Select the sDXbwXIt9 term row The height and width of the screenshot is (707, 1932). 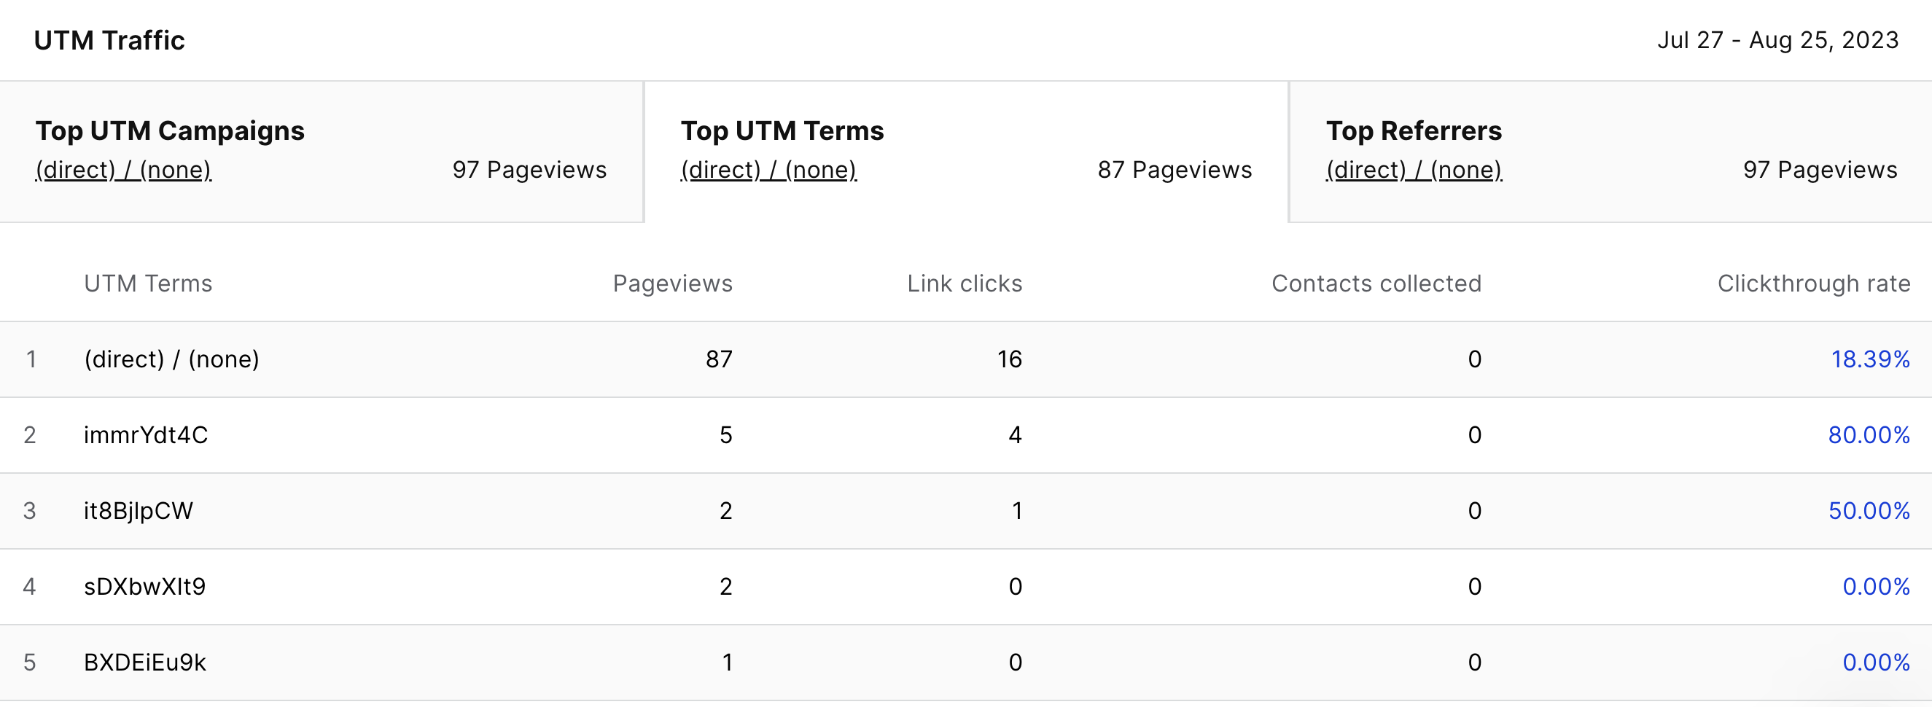(966, 586)
